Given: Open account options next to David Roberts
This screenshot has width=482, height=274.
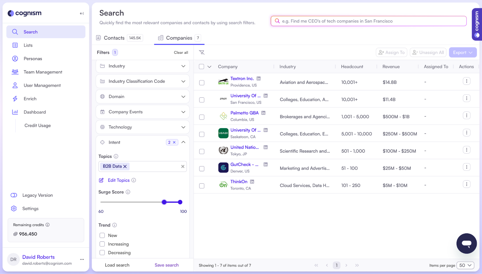Looking at the screenshot, I should click(x=82, y=259).
